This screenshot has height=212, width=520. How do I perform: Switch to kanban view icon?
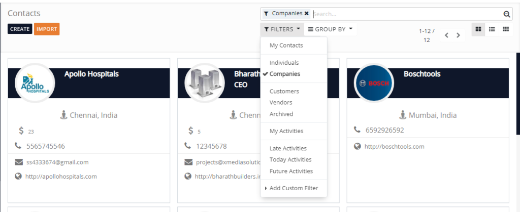(478, 29)
